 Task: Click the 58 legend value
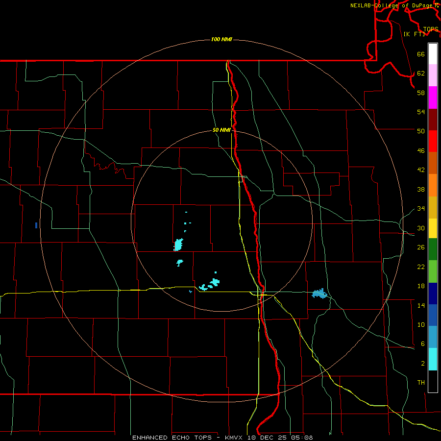(x=421, y=93)
